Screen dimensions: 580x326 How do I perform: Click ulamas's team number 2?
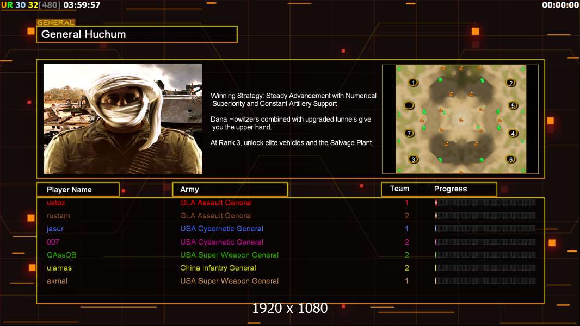[406, 268]
